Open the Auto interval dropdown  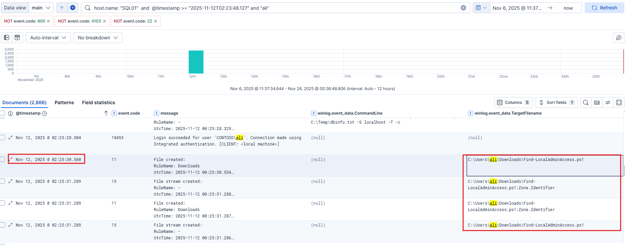pyautogui.click(x=48, y=38)
